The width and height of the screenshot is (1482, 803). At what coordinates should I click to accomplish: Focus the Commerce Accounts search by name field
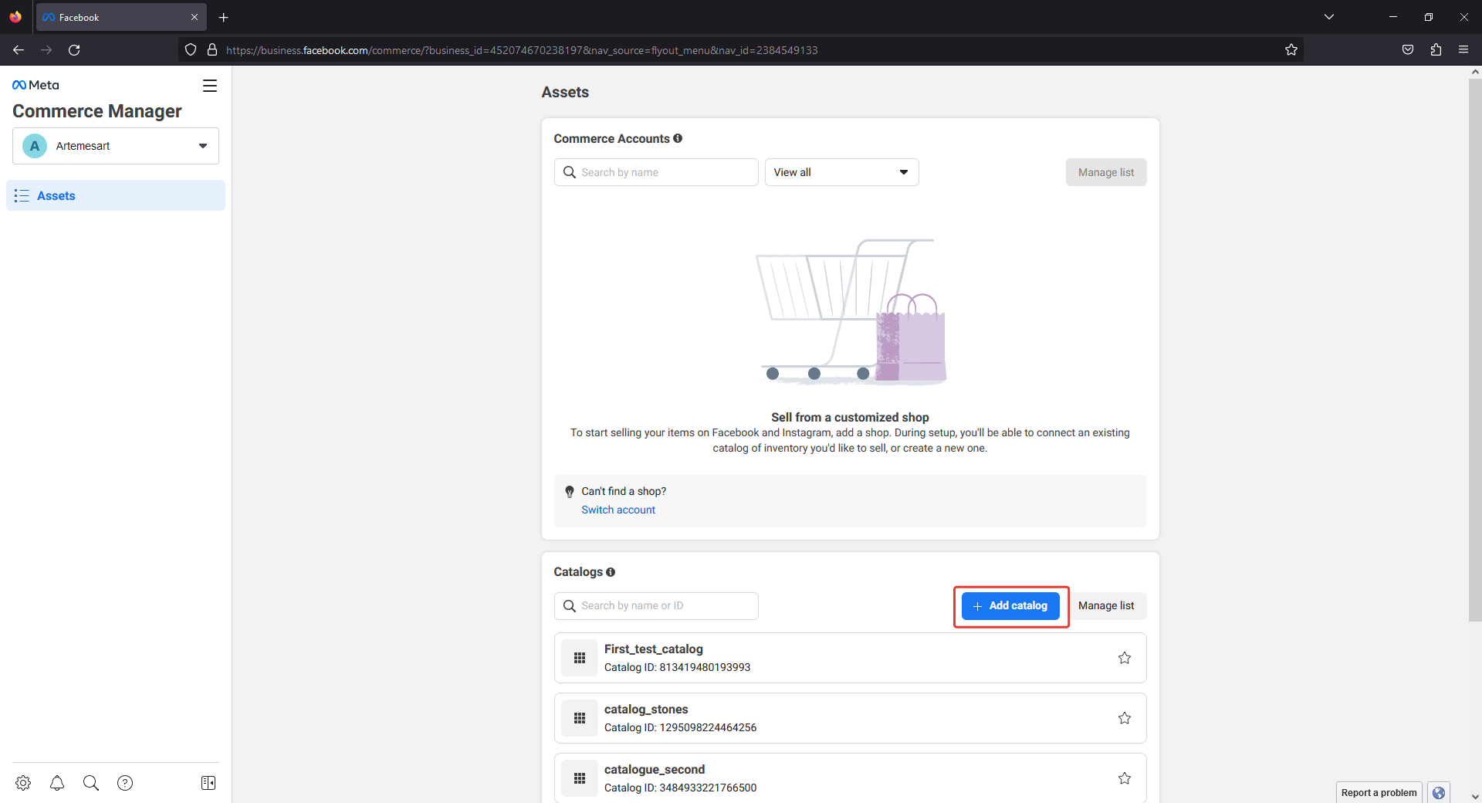click(x=656, y=172)
